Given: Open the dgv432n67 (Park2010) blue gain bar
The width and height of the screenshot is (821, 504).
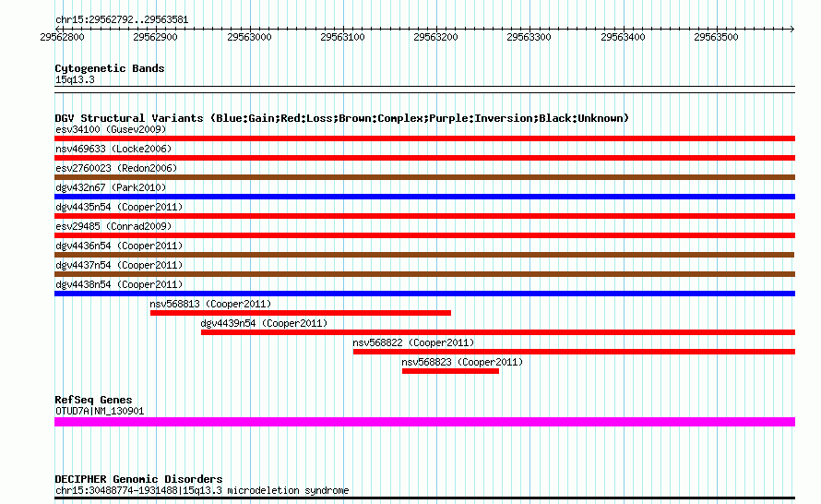Looking at the screenshot, I should [424, 197].
